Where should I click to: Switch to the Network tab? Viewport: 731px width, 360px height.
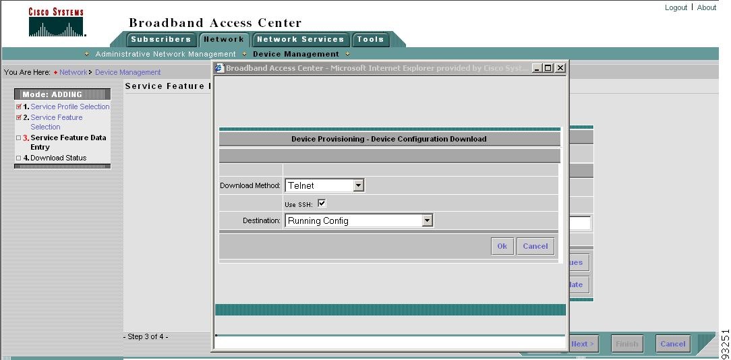[224, 39]
